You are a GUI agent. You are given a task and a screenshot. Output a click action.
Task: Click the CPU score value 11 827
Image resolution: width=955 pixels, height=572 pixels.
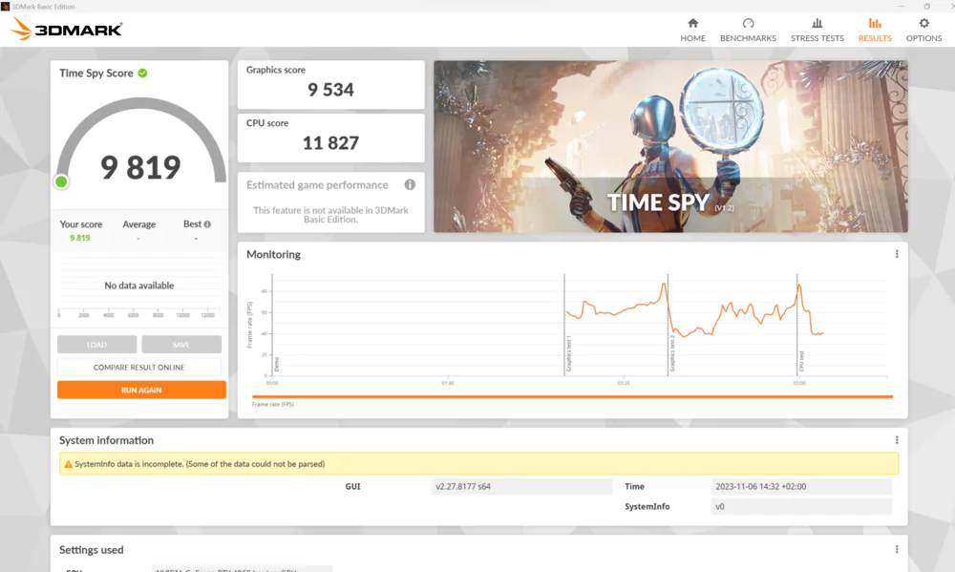330,143
